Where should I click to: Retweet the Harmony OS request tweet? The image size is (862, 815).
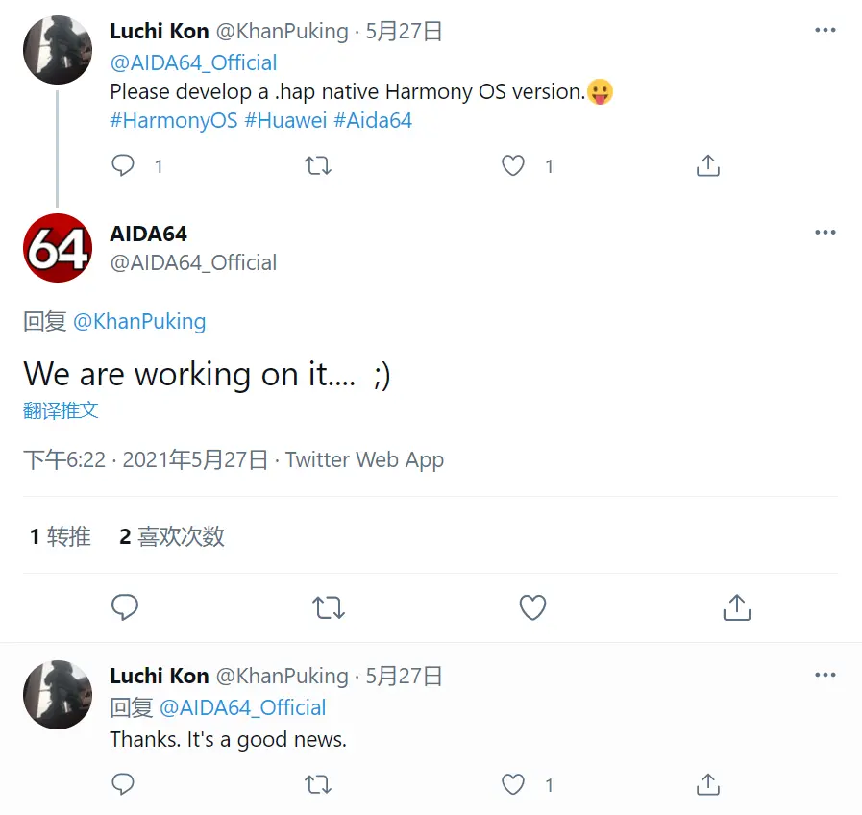pos(318,165)
